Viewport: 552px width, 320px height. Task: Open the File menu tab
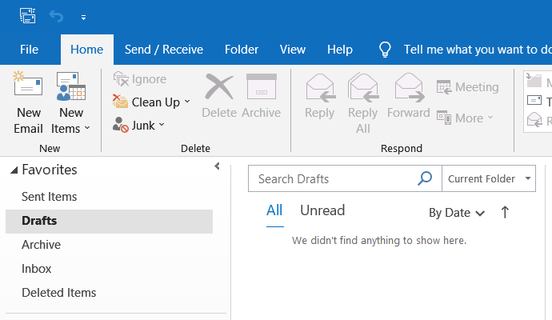29,50
